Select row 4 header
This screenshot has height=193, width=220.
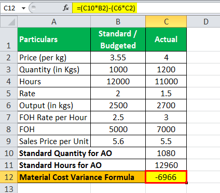pyautogui.click(x=9, y=81)
